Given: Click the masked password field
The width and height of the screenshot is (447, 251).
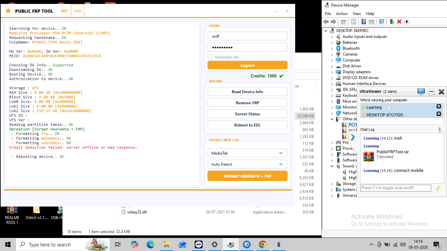Looking at the screenshot, I should [x=247, y=47].
